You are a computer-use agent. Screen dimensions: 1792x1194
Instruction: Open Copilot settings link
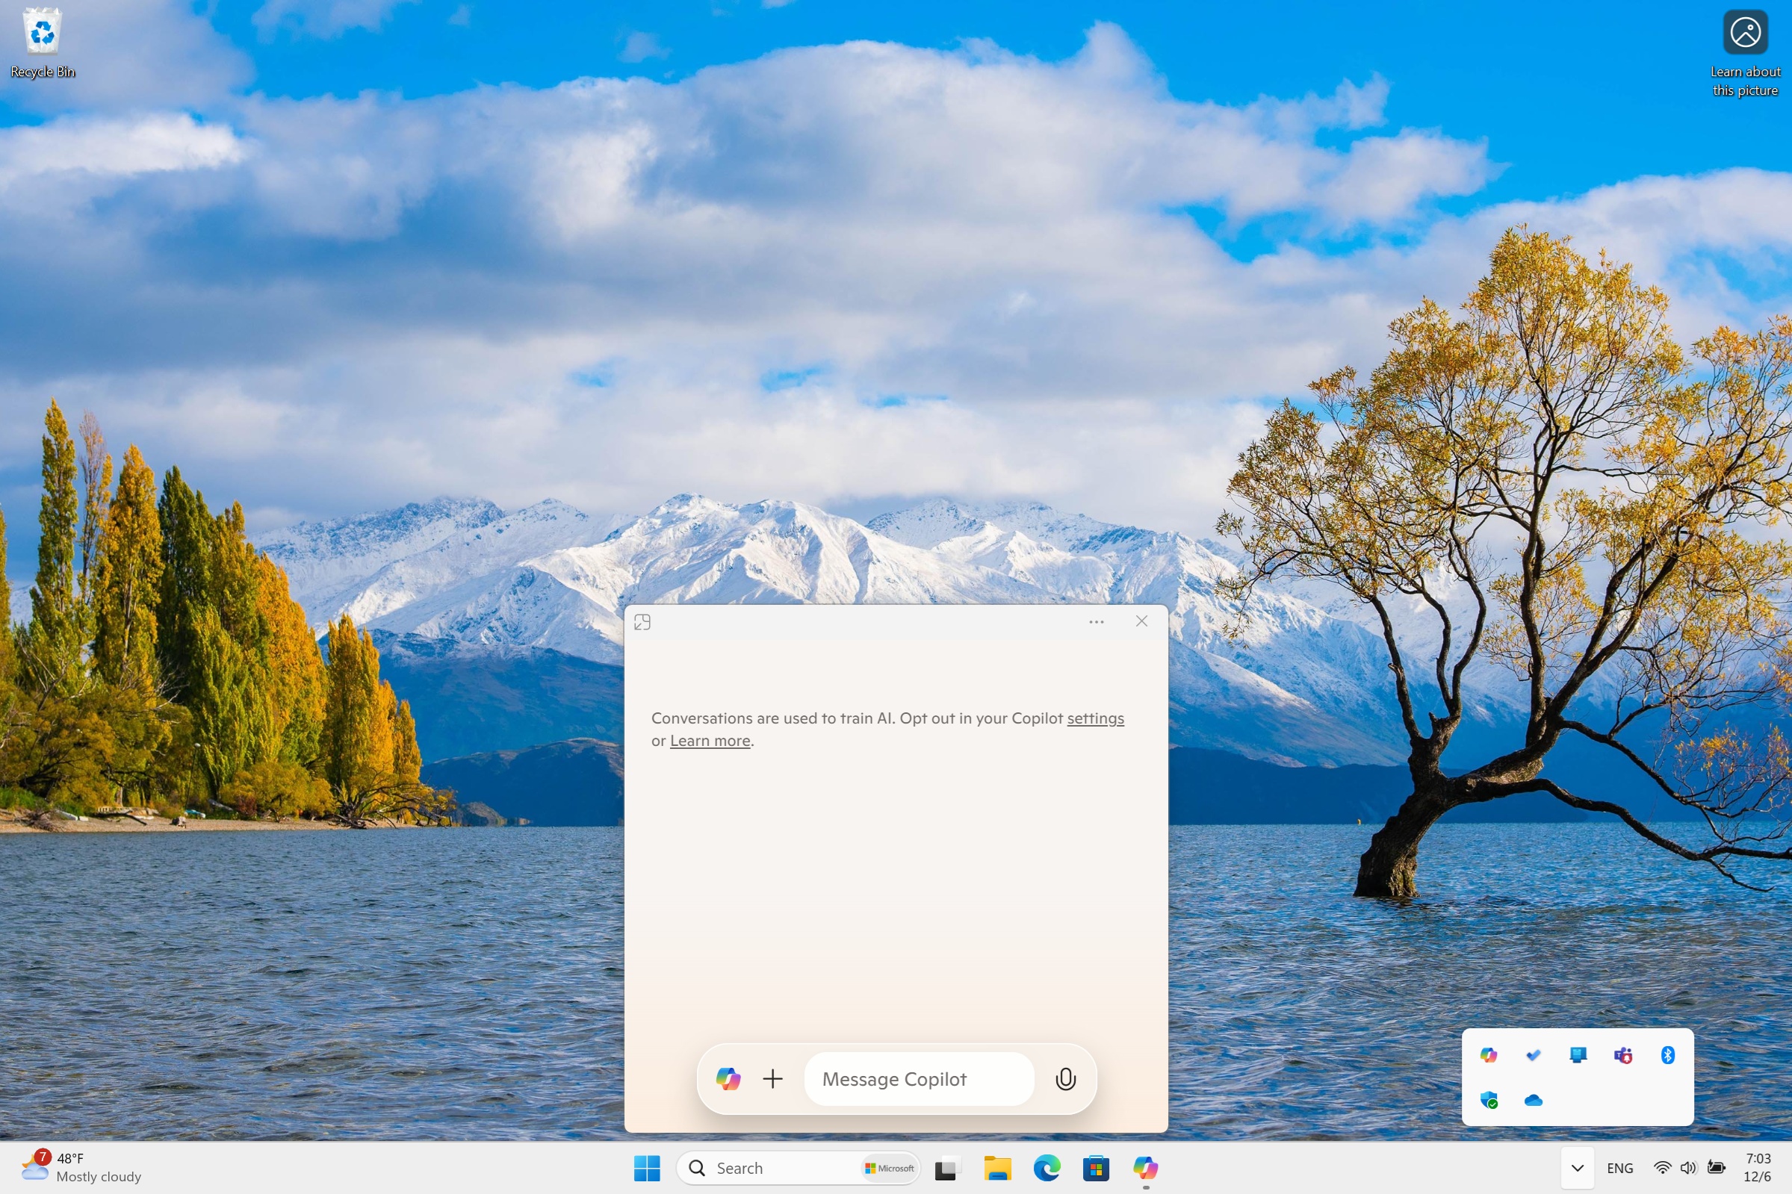[x=1095, y=718]
